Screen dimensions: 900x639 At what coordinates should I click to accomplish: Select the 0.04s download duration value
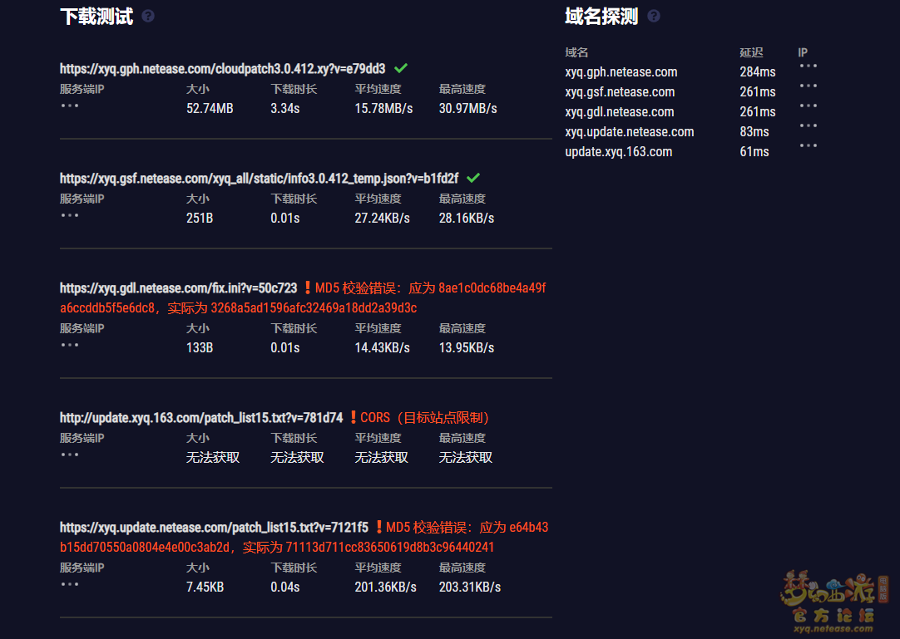click(285, 587)
